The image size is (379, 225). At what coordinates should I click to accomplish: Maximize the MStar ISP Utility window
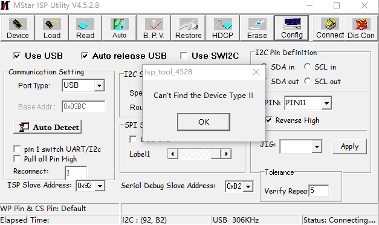(x=337, y=5)
